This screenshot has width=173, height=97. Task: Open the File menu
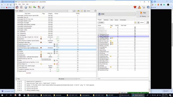(16, 4)
